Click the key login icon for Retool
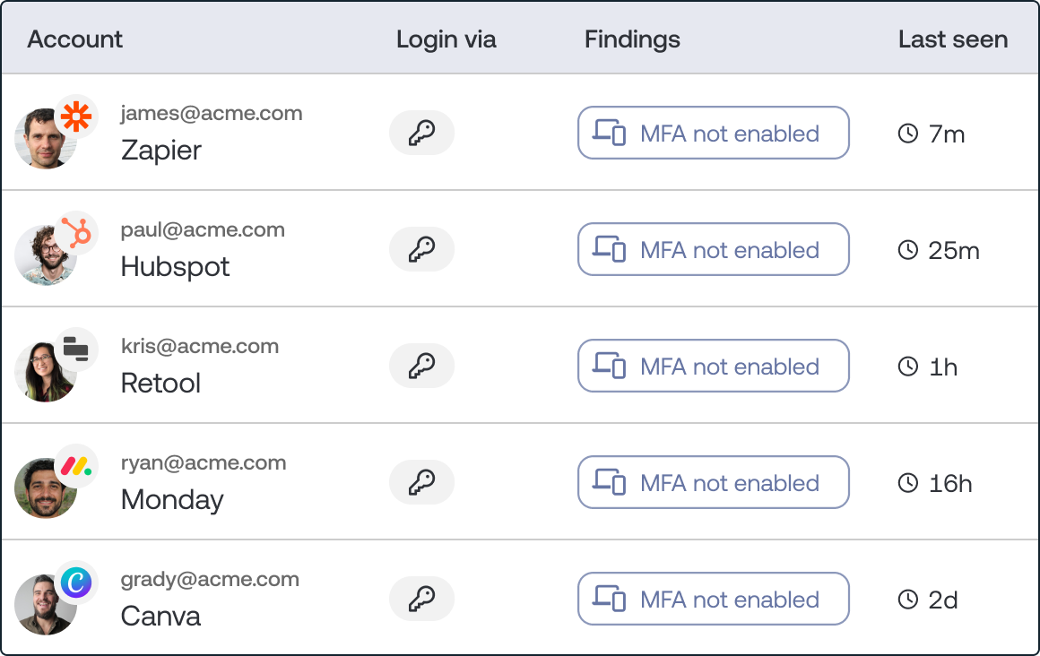This screenshot has width=1040, height=656. pyautogui.click(x=421, y=367)
